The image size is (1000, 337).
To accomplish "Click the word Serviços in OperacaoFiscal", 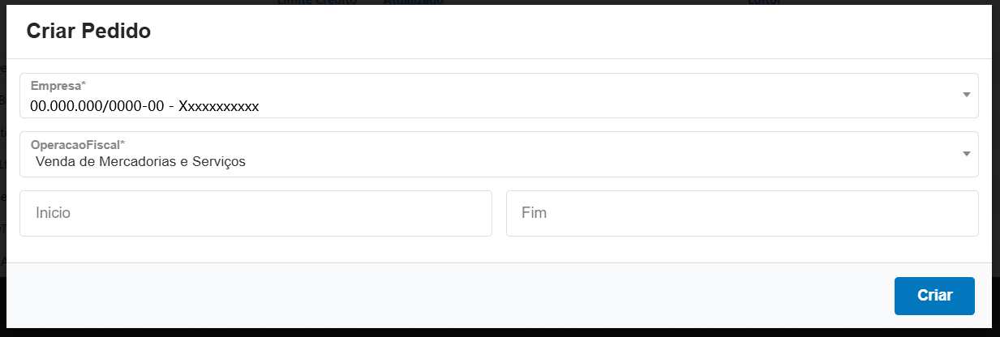I will pos(218,162).
